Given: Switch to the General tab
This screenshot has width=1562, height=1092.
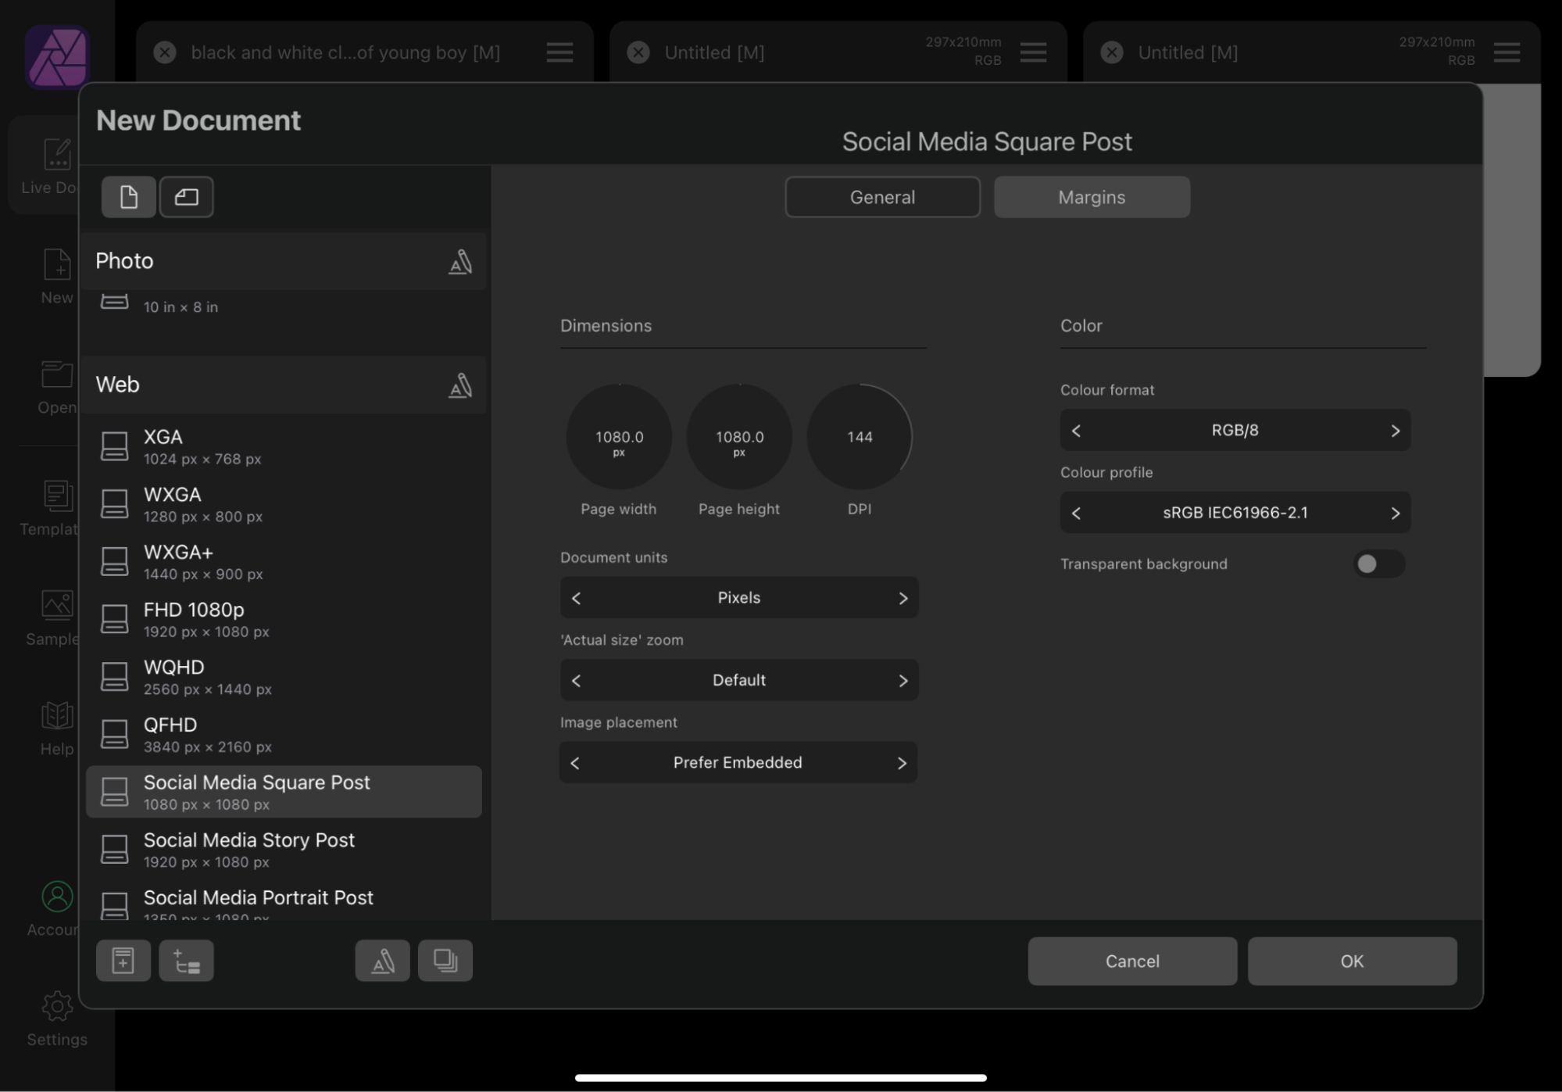Looking at the screenshot, I should (x=882, y=197).
